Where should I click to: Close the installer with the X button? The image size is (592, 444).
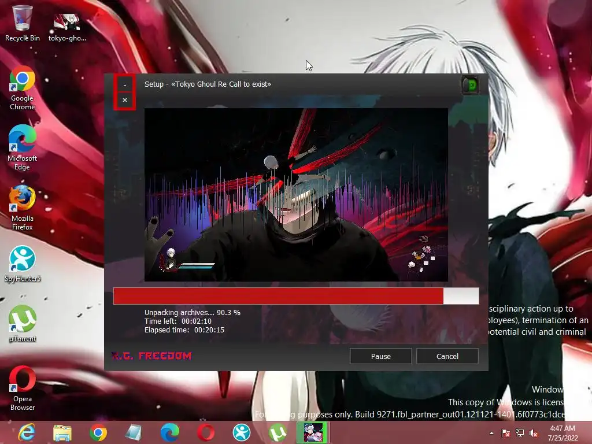[125, 100]
